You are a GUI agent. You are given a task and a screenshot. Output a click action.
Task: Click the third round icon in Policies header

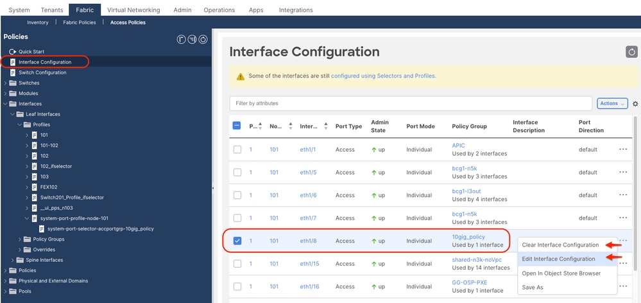(203, 39)
